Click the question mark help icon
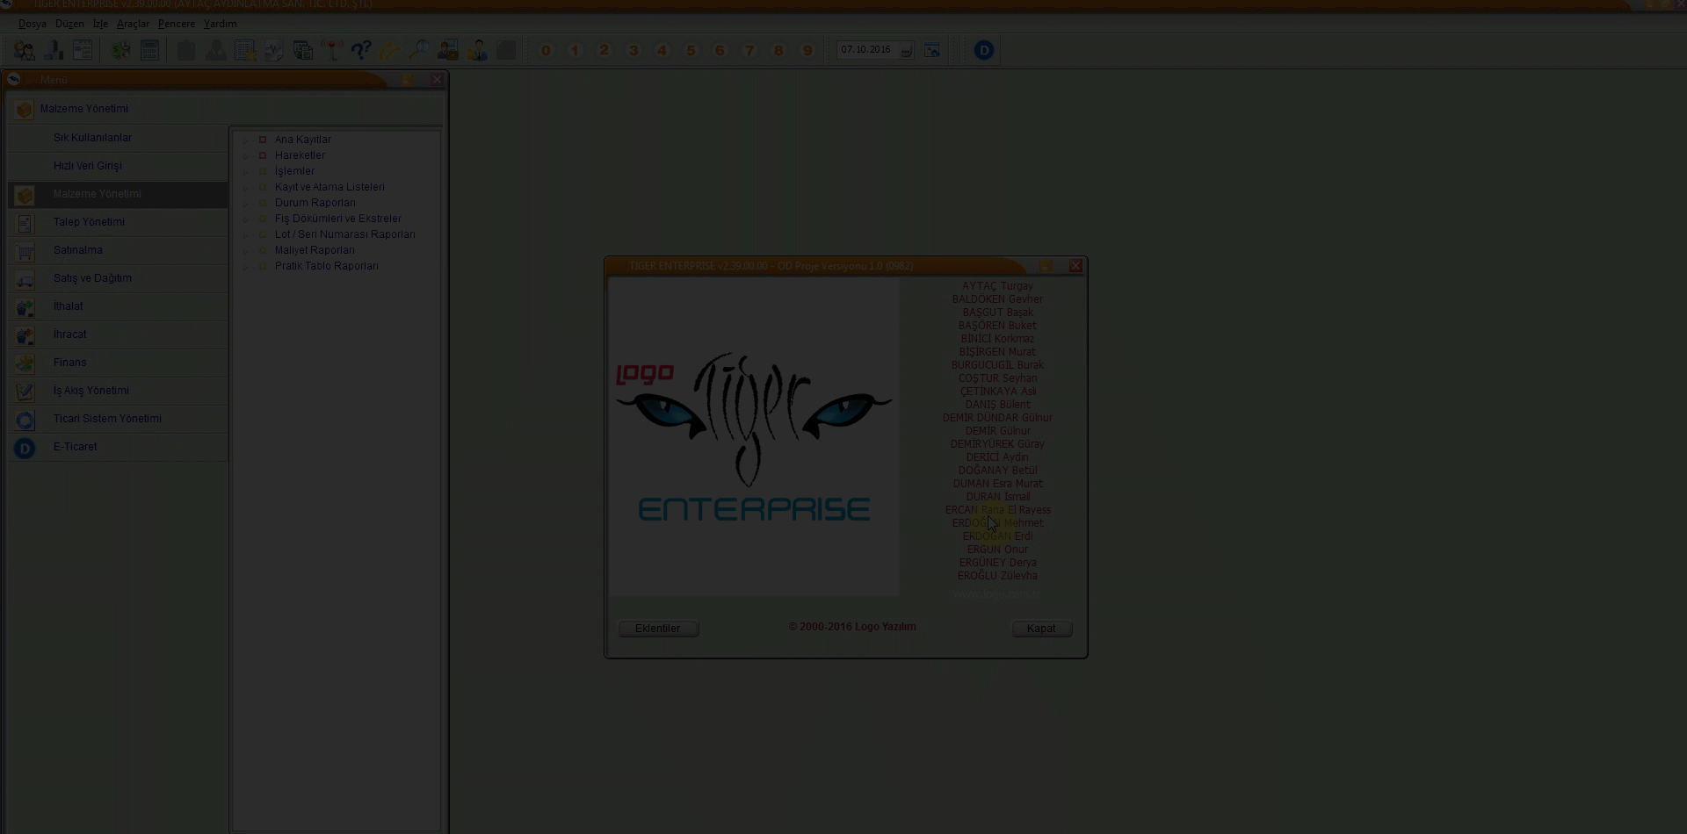Image resolution: width=1687 pixels, height=834 pixels. tap(361, 50)
